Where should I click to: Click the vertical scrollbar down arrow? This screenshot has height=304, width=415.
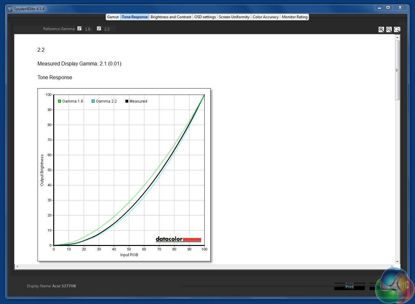coord(397,262)
